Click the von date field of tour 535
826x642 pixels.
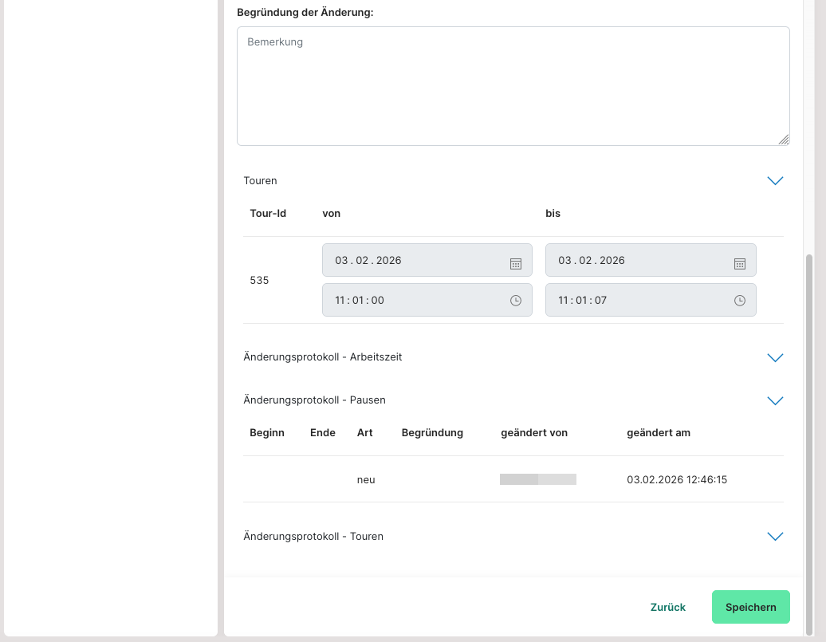pos(415,261)
